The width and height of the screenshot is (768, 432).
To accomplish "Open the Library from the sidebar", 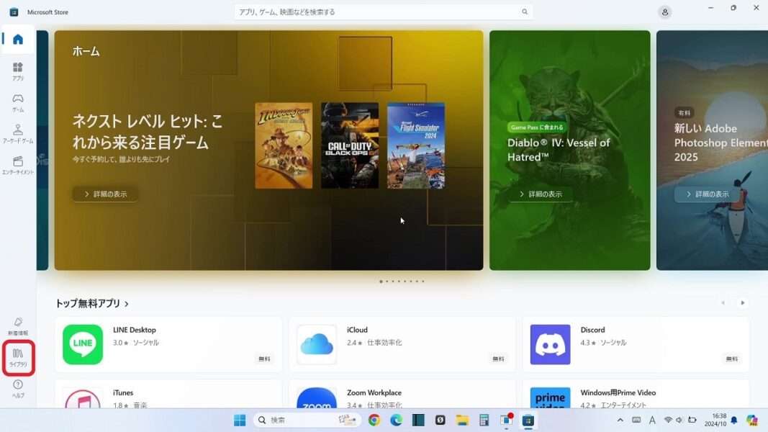I will pyautogui.click(x=17, y=358).
